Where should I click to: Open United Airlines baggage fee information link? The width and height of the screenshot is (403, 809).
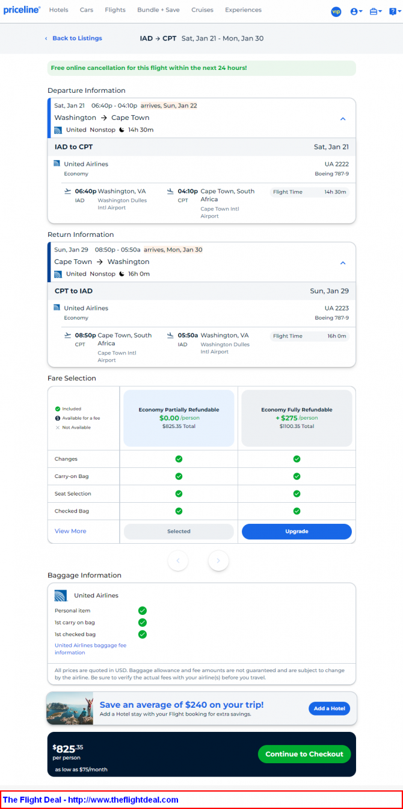pos(90,649)
